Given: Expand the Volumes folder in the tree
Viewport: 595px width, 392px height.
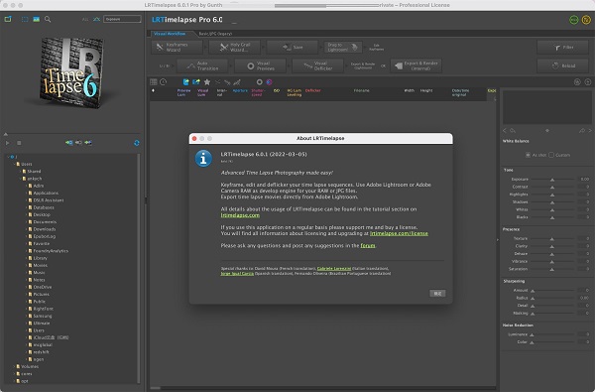Looking at the screenshot, I should (x=14, y=366).
